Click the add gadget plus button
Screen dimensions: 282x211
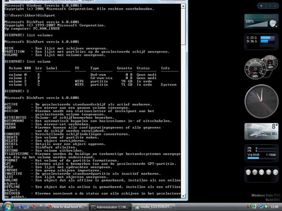261,6
